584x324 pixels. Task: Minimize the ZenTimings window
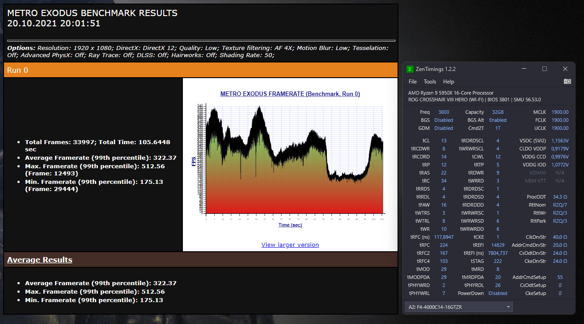[x=524, y=69]
